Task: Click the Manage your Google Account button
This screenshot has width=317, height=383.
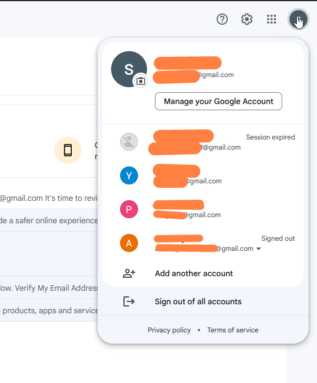Action: pyautogui.click(x=218, y=101)
